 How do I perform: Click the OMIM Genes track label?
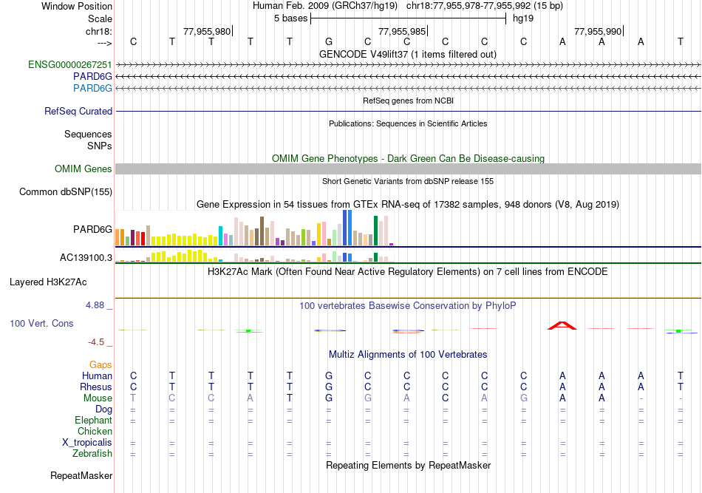tap(84, 169)
